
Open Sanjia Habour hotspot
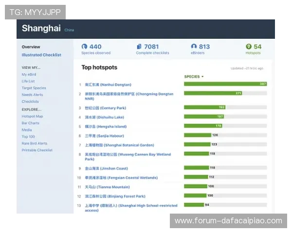tap(105, 136)
